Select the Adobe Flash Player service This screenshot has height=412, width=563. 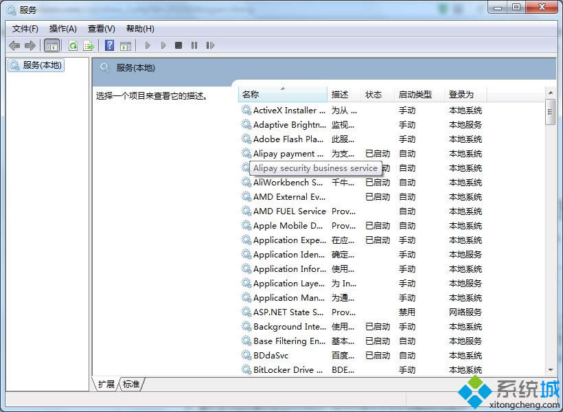[x=288, y=139]
